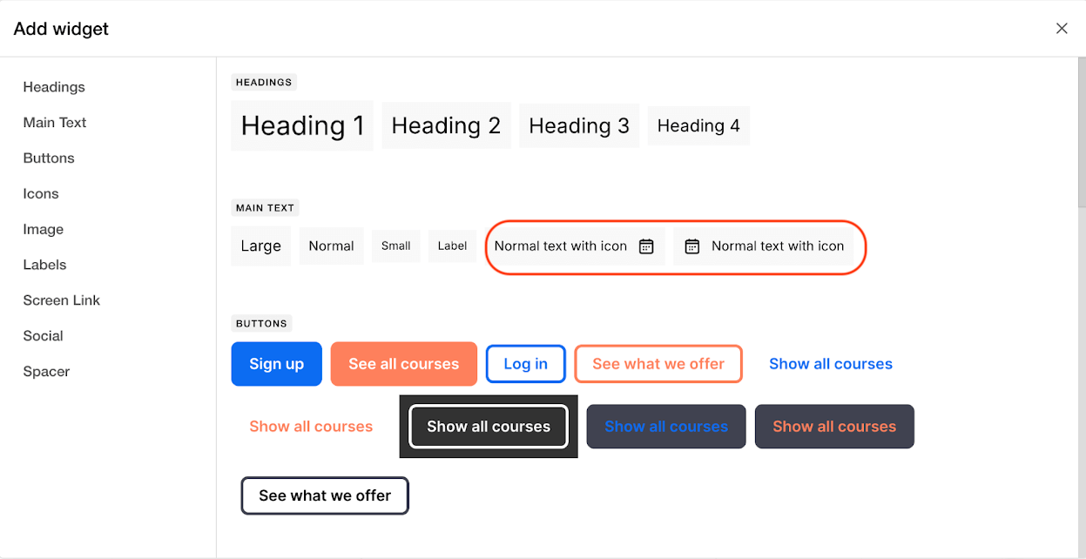Select the orange See all courses button
This screenshot has height=559, width=1086.
point(404,364)
